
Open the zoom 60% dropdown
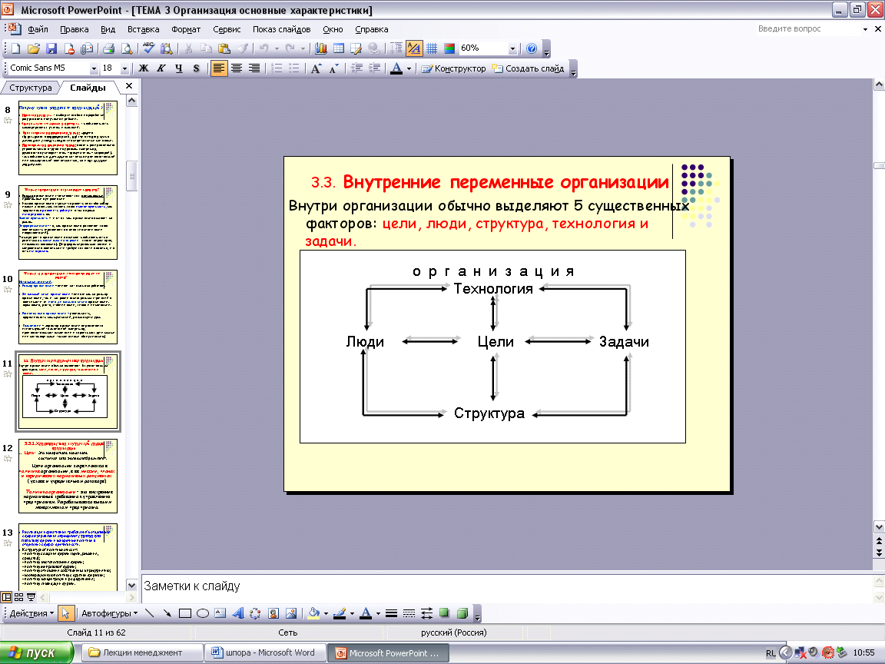pos(512,48)
